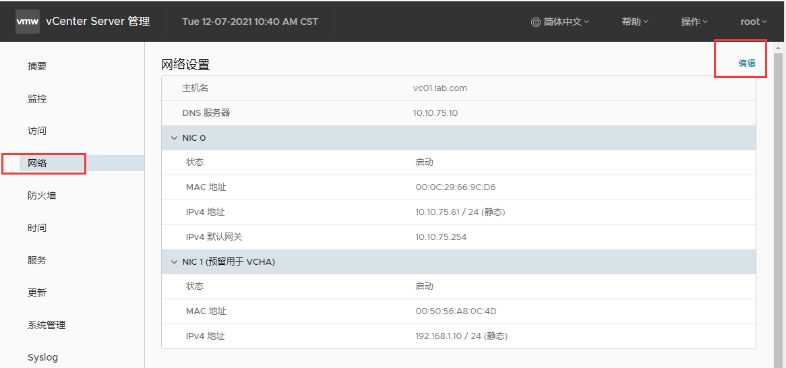Open the root user menu
The image size is (786, 368).
pyautogui.click(x=754, y=22)
